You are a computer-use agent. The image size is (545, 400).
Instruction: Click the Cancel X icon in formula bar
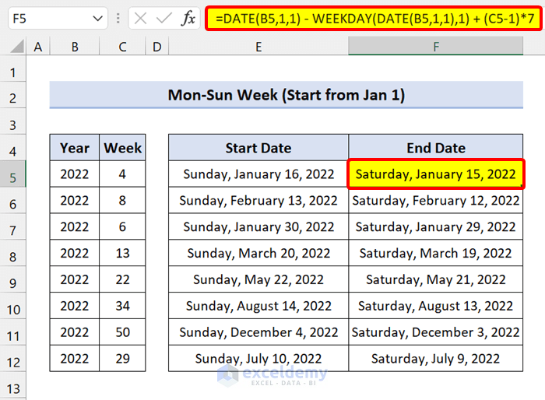(x=140, y=18)
